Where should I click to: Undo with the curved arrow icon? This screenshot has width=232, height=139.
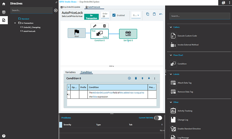pos(161,14)
